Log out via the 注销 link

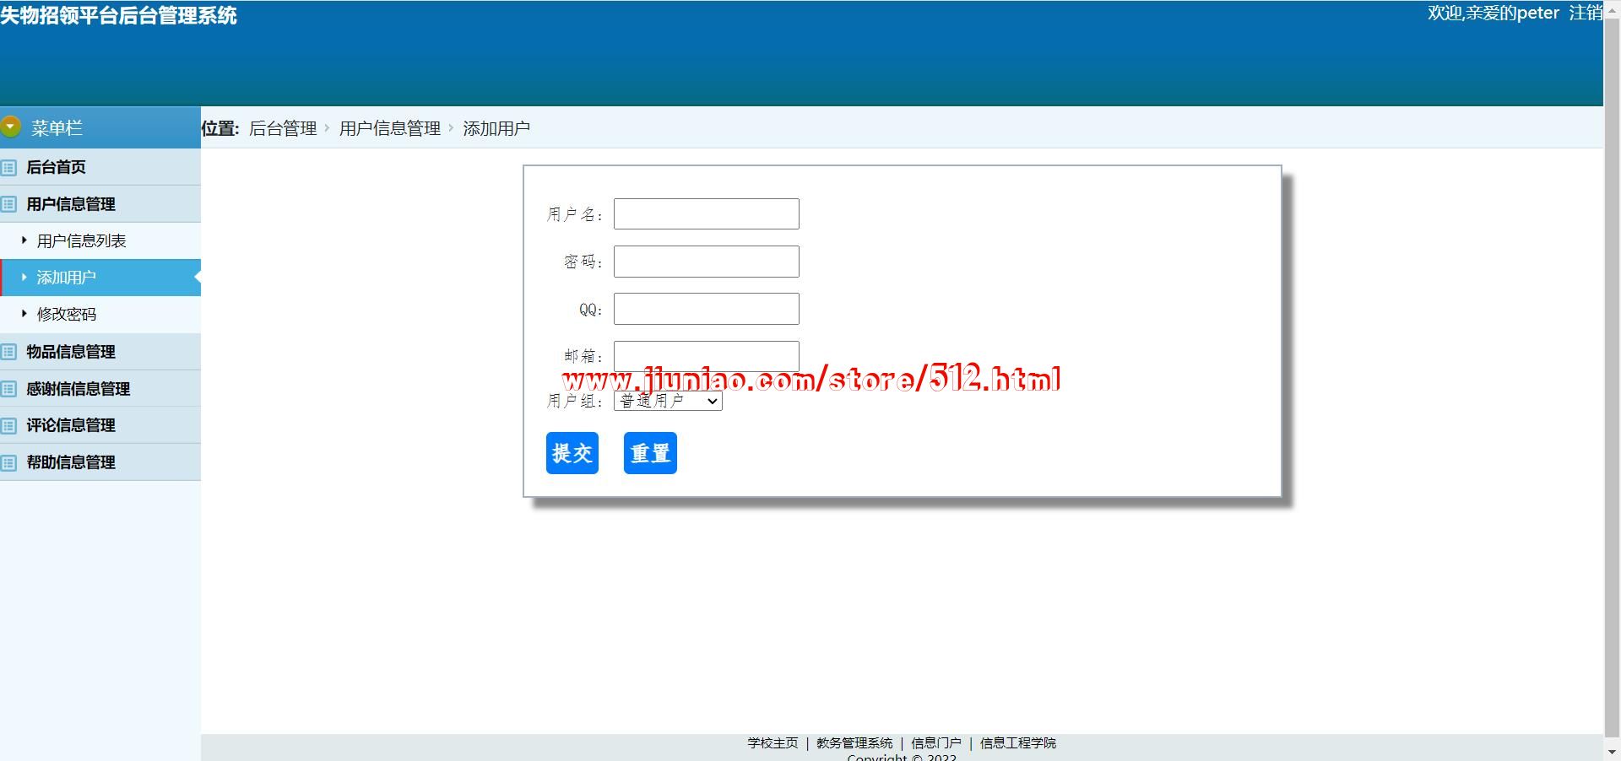pyautogui.click(x=1586, y=13)
